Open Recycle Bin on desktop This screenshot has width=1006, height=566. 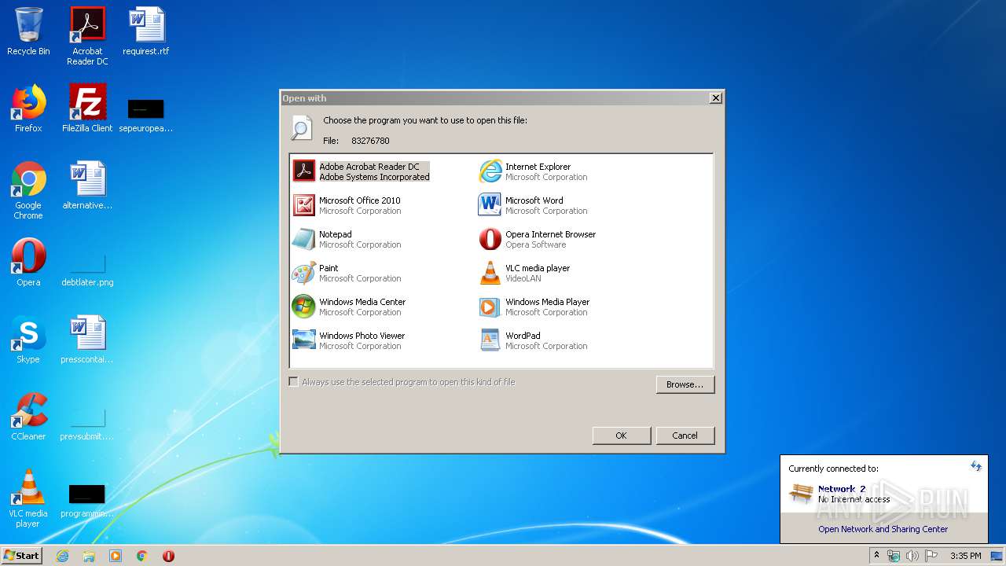[x=28, y=31]
